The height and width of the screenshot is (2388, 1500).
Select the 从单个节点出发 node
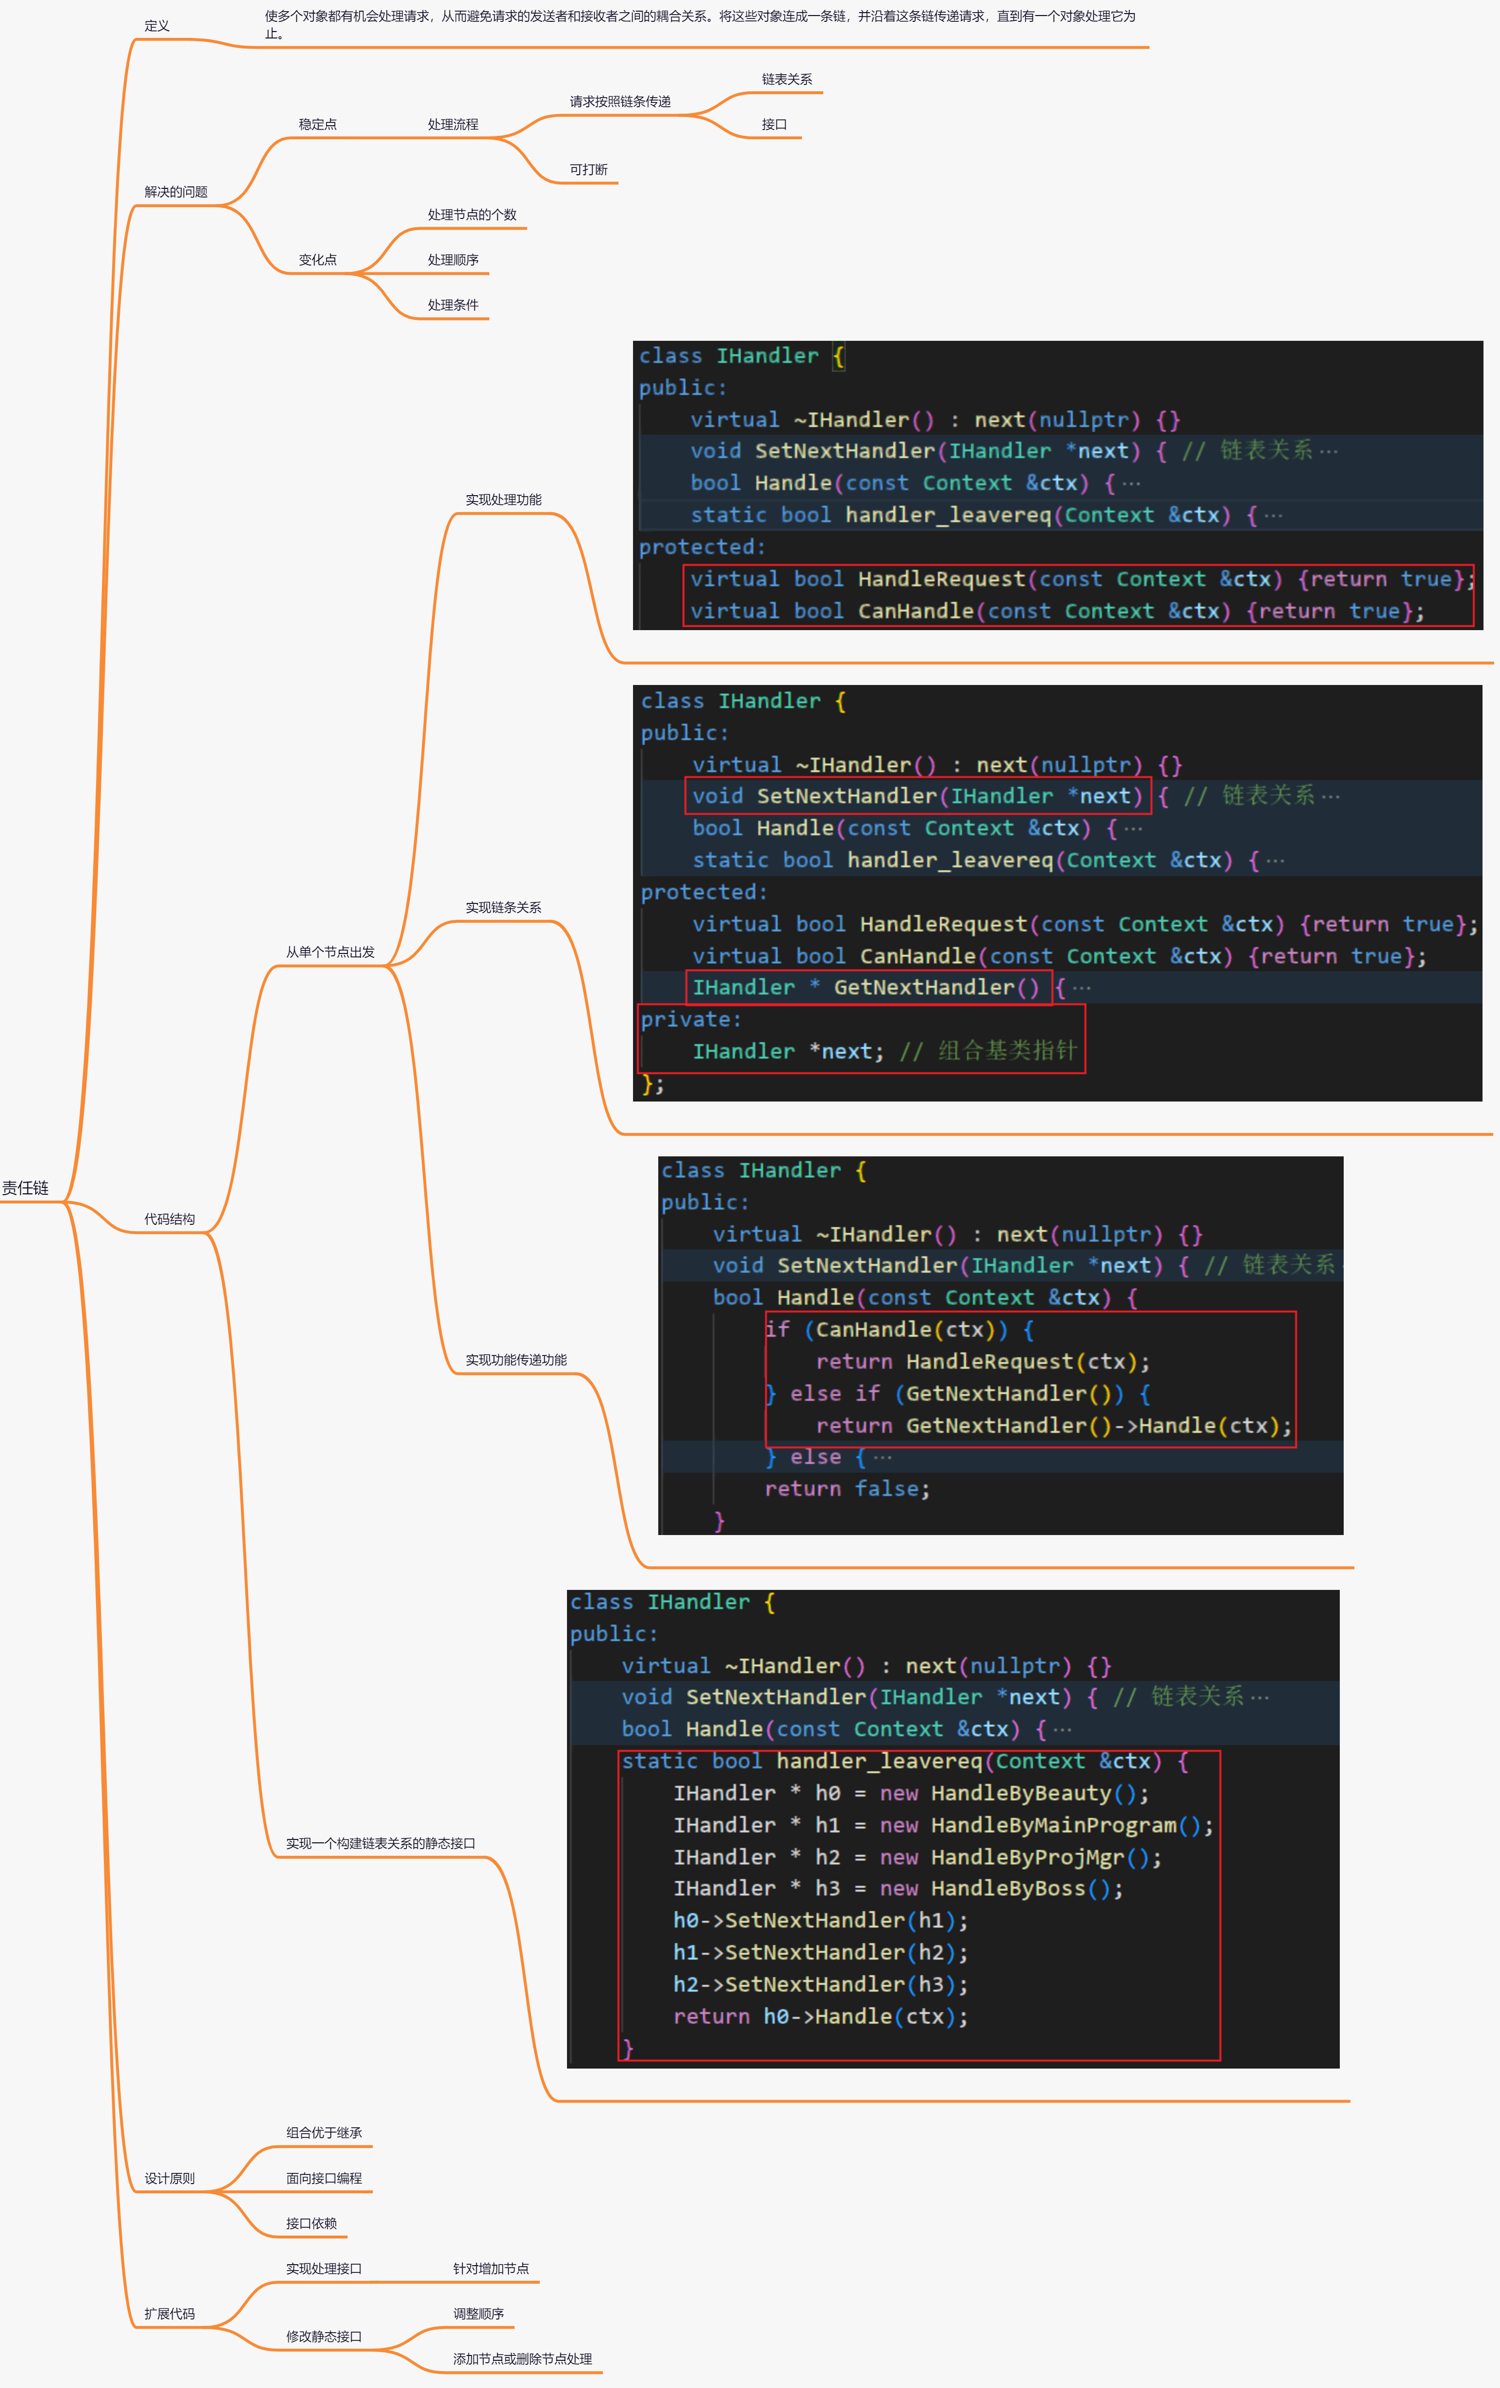pyautogui.click(x=330, y=952)
